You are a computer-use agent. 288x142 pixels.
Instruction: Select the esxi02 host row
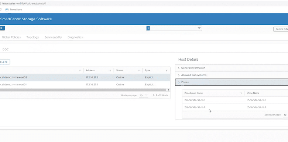coord(85,77)
